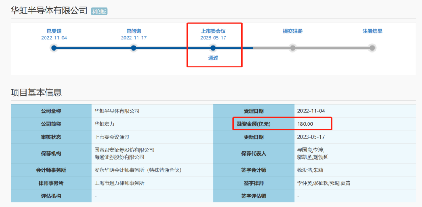Click the 受理日期 header cell

click(254, 111)
